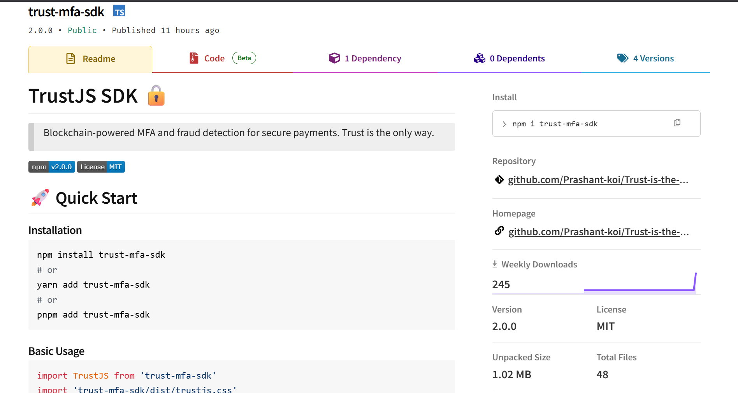
Task: Click the 'import TrustJS from' code line
Action: 127,376
